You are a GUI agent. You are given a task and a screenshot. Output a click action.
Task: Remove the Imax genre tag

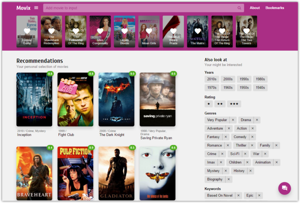click(221, 162)
